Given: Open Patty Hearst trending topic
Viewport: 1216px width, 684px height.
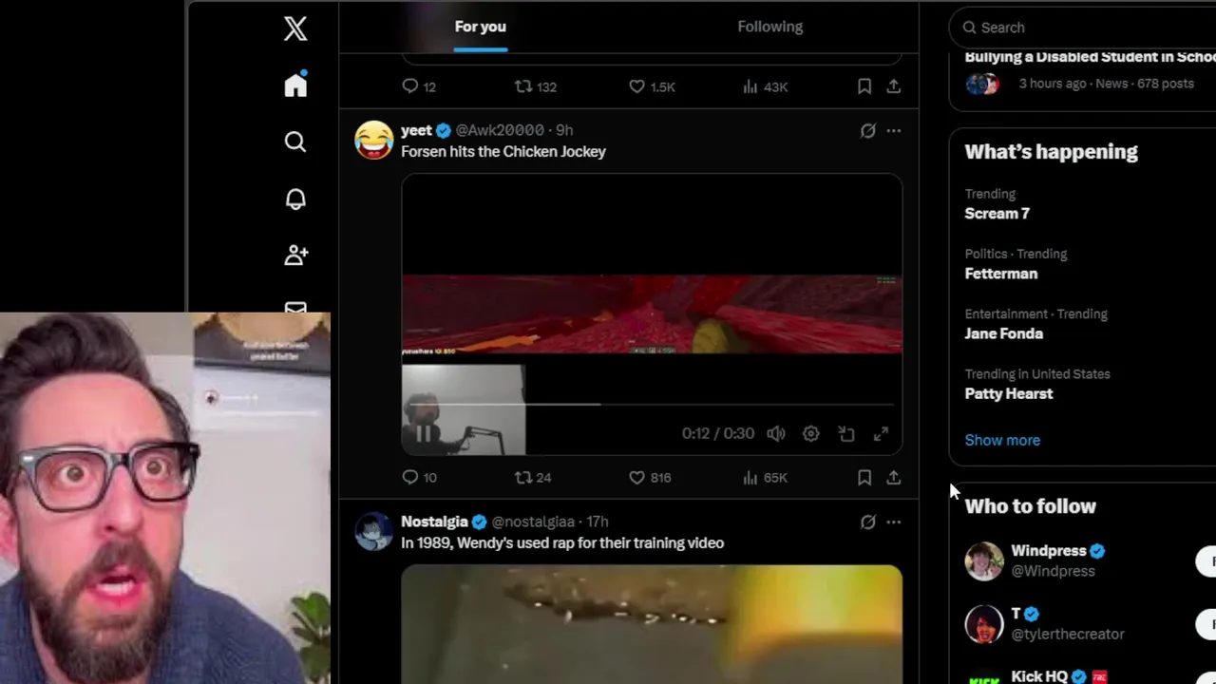Looking at the screenshot, I should point(1008,393).
